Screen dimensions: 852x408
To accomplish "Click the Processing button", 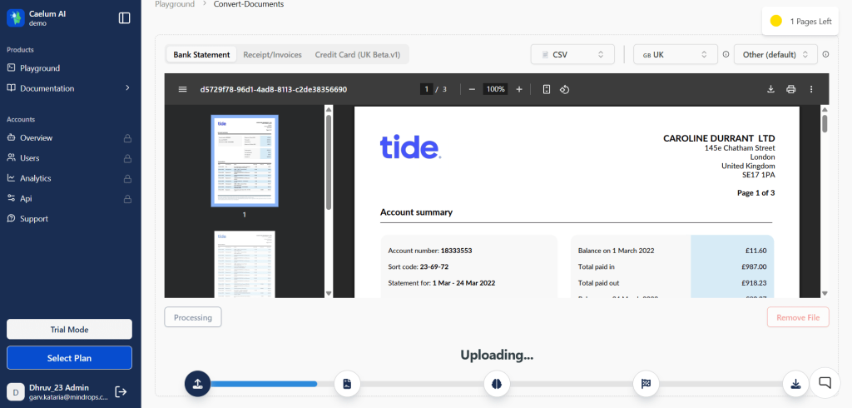I will click(x=193, y=317).
